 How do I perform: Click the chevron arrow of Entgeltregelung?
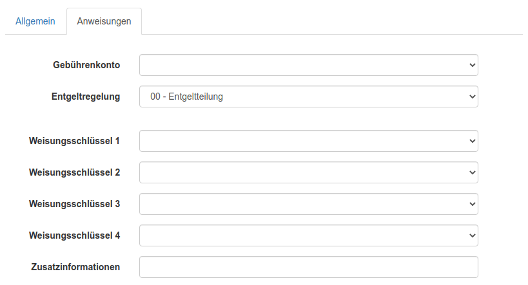pos(472,97)
